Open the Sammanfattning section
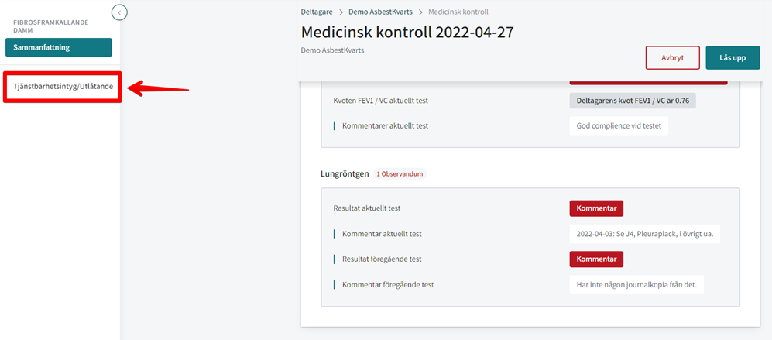 coord(59,47)
